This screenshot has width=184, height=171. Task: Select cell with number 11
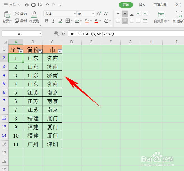click(16, 144)
